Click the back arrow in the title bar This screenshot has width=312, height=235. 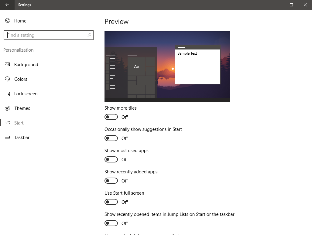(7, 5)
